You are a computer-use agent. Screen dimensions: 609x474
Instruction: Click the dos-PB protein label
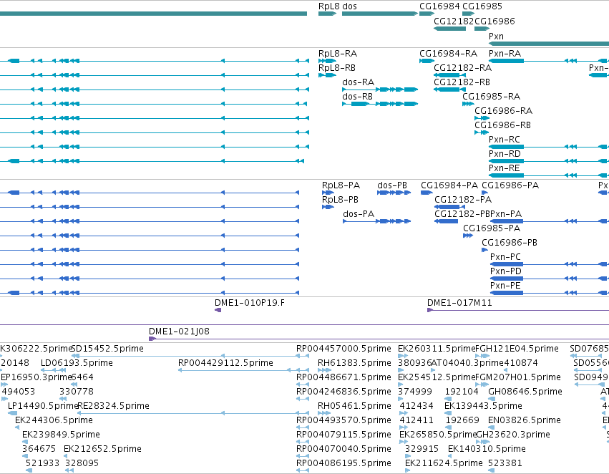392,185
